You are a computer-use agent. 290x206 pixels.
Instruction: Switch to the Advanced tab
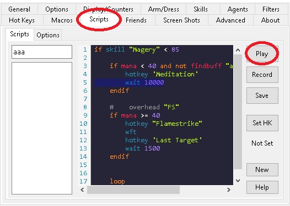click(230, 20)
